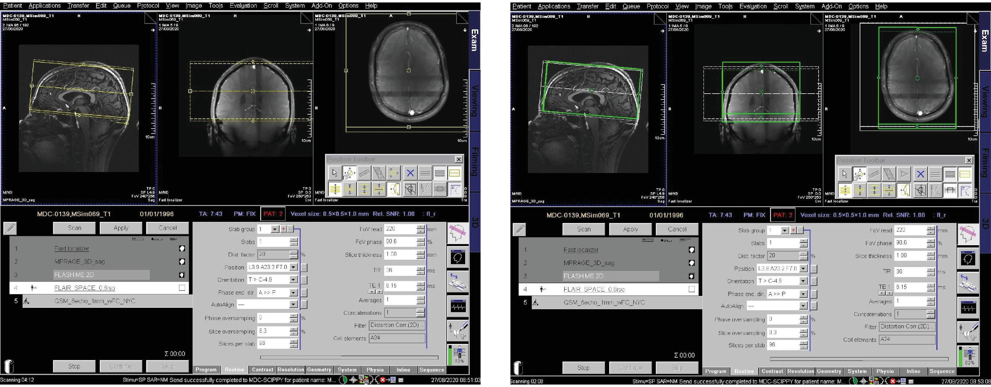Switch to Contrast tab in right window

click(x=772, y=371)
